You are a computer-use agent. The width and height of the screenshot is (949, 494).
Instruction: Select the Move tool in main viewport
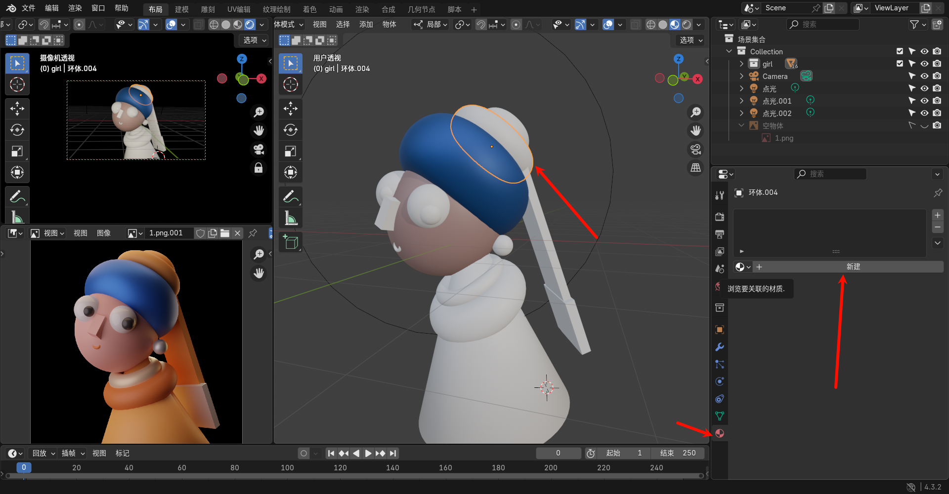(x=290, y=109)
